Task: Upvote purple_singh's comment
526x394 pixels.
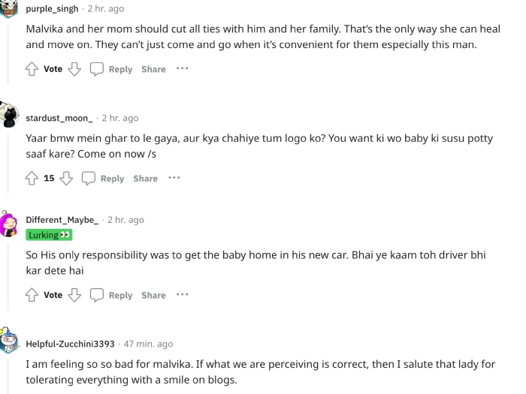Action: [32, 69]
